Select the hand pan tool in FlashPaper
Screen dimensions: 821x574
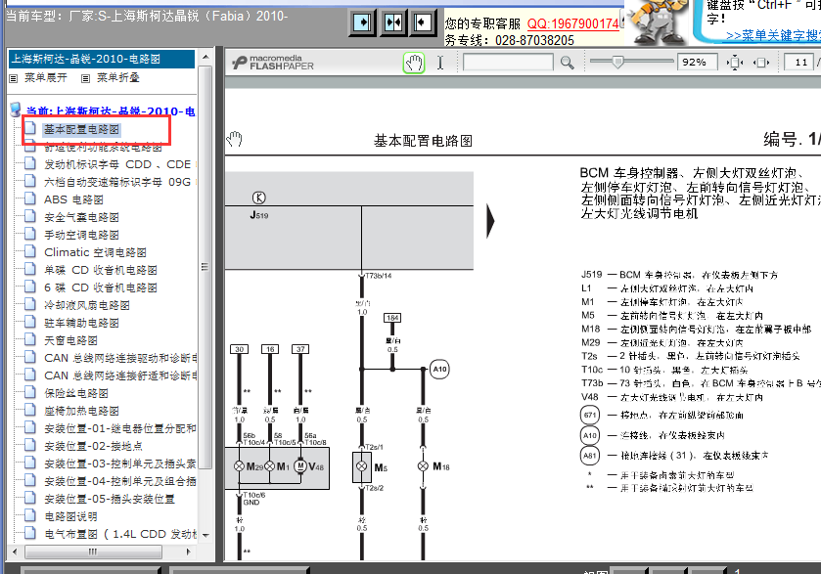(x=414, y=63)
